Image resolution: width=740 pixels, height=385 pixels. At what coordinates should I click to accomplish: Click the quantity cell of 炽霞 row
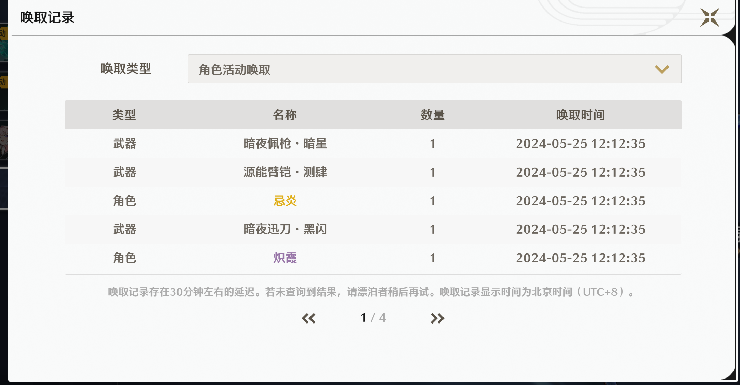coord(433,258)
